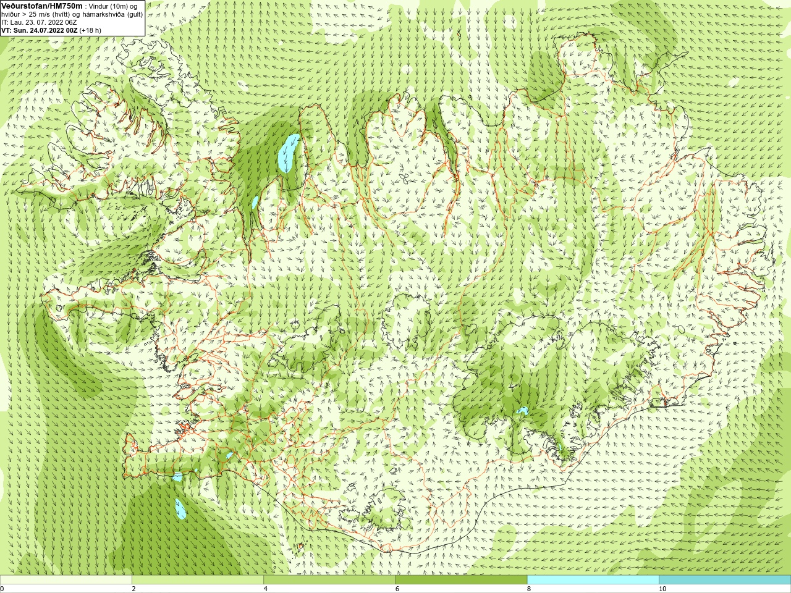The image size is (791, 593).
Task: Click the legend scale label '8'
Action: (x=528, y=589)
